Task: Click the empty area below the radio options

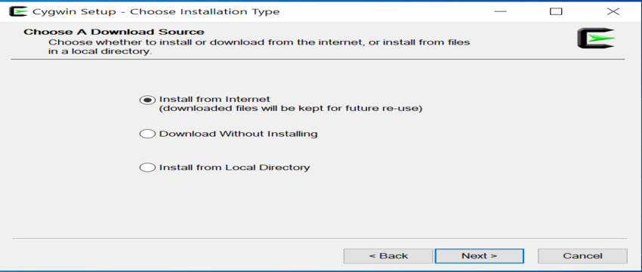Action: point(319,205)
